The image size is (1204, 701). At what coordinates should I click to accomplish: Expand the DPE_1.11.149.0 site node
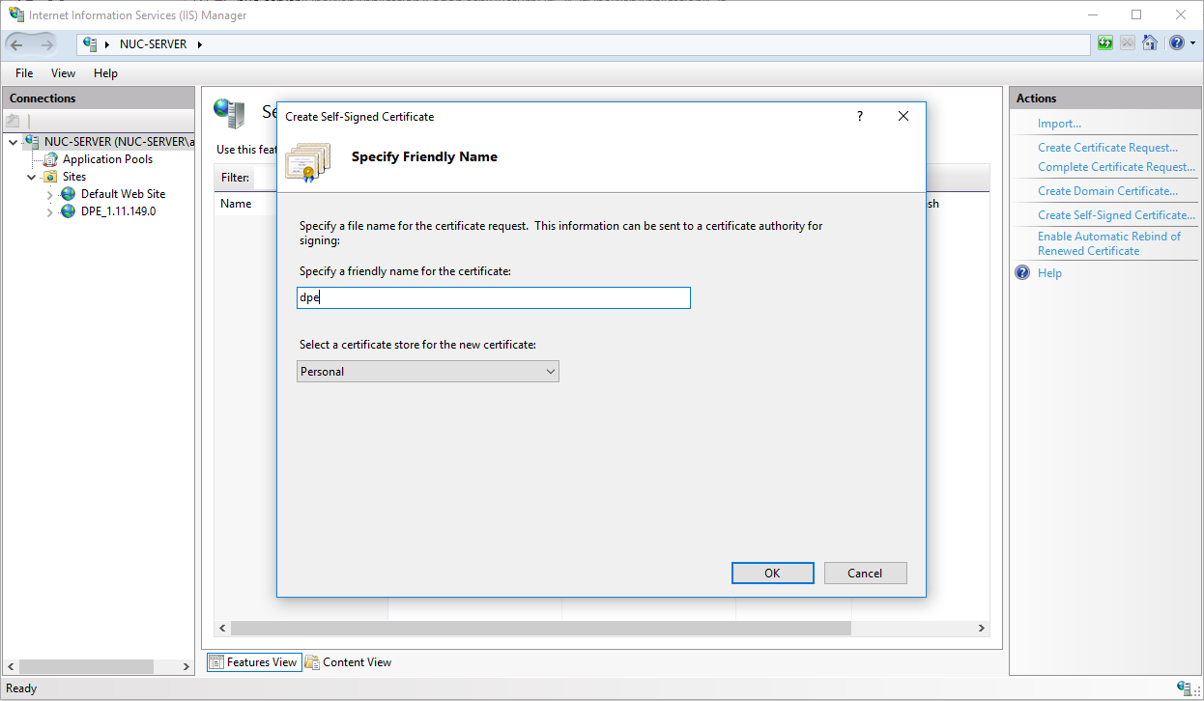(x=50, y=211)
